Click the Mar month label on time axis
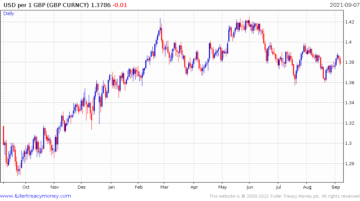Viewport: 360px width, 201px height. pyautogui.click(x=164, y=187)
